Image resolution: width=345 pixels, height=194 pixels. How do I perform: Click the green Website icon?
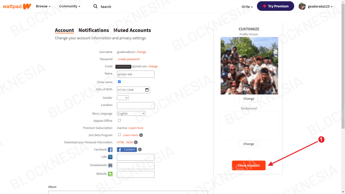(x=110, y=174)
